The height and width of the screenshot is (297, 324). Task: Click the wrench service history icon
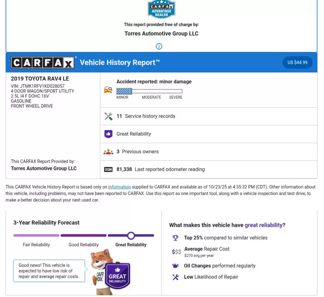(x=109, y=116)
